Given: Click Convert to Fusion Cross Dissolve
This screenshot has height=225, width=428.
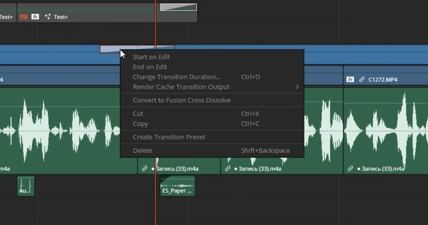Looking at the screenshot, I should [x=212, y=100].
